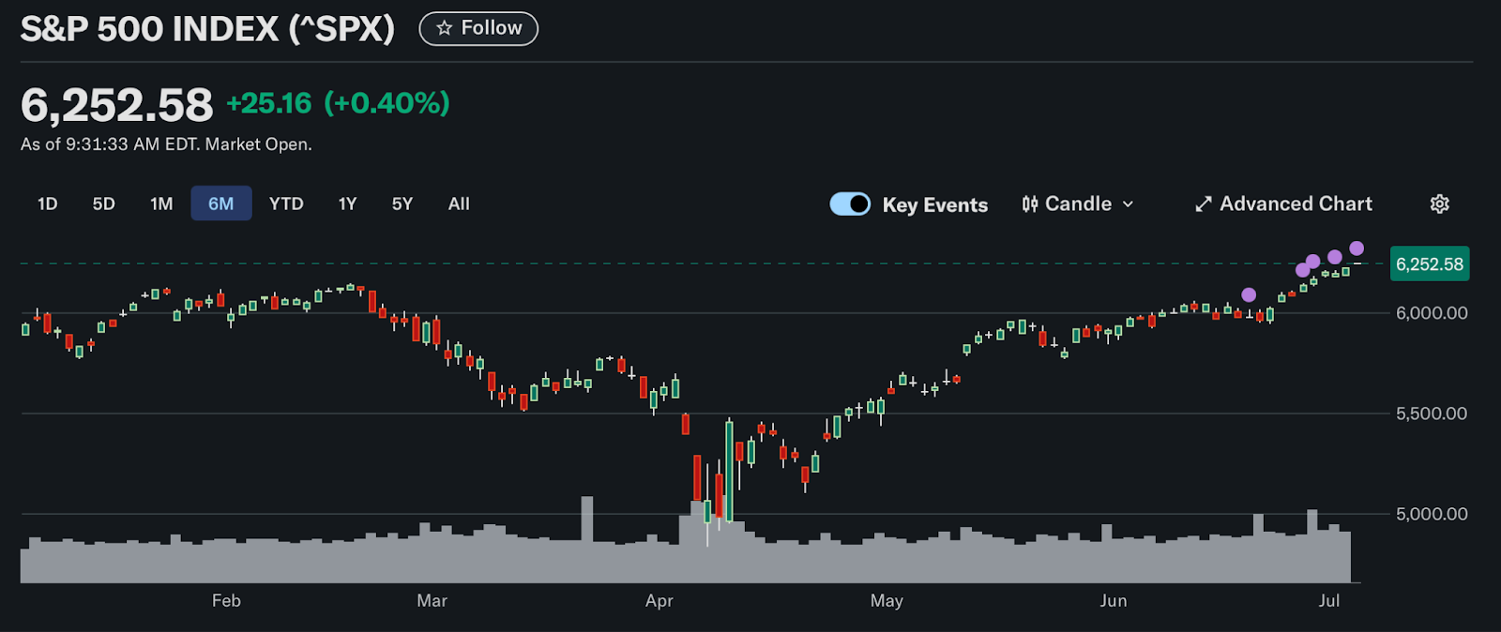Open the chart settings gear icon
The width and height of the screenshot is (1501, 632).
point(1439,204)
